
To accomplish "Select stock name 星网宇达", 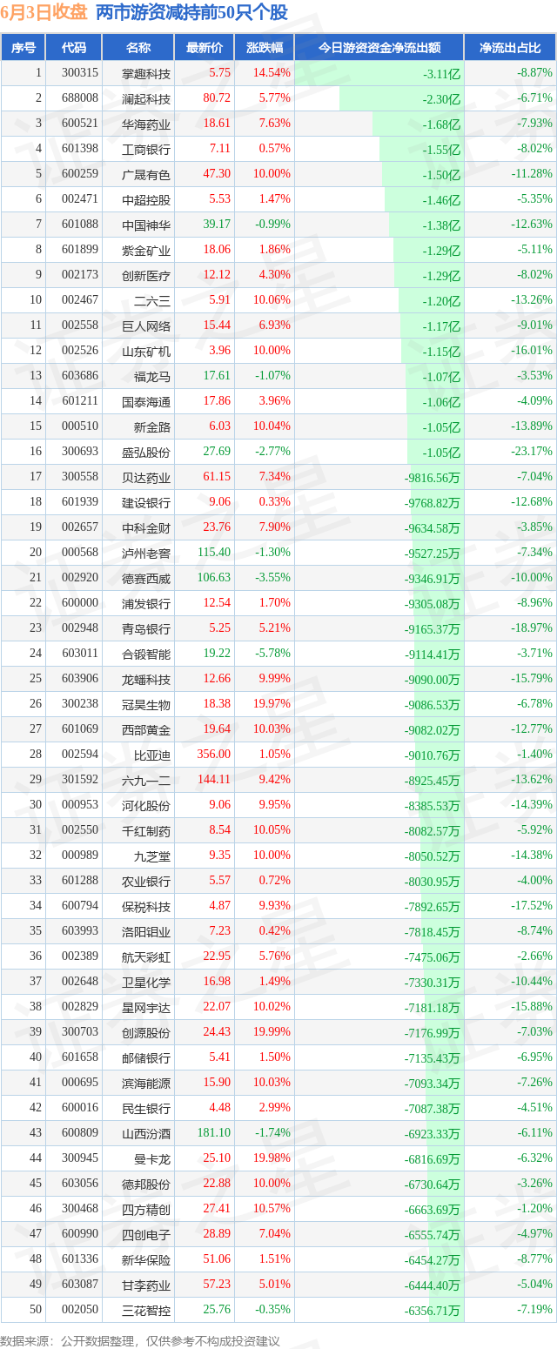I will [146, 1008].
